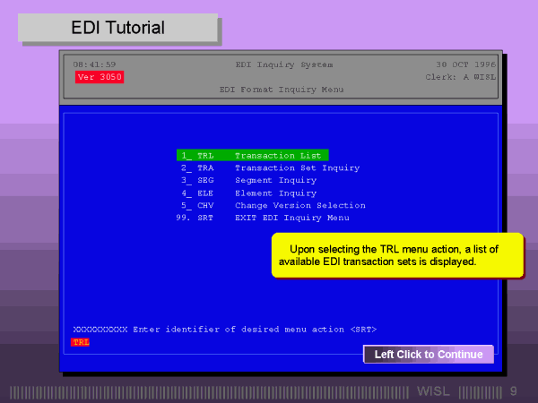Click the WISL footer logo text
The width and height of the screenshot is (538, 403).
(x=434, y=391)
